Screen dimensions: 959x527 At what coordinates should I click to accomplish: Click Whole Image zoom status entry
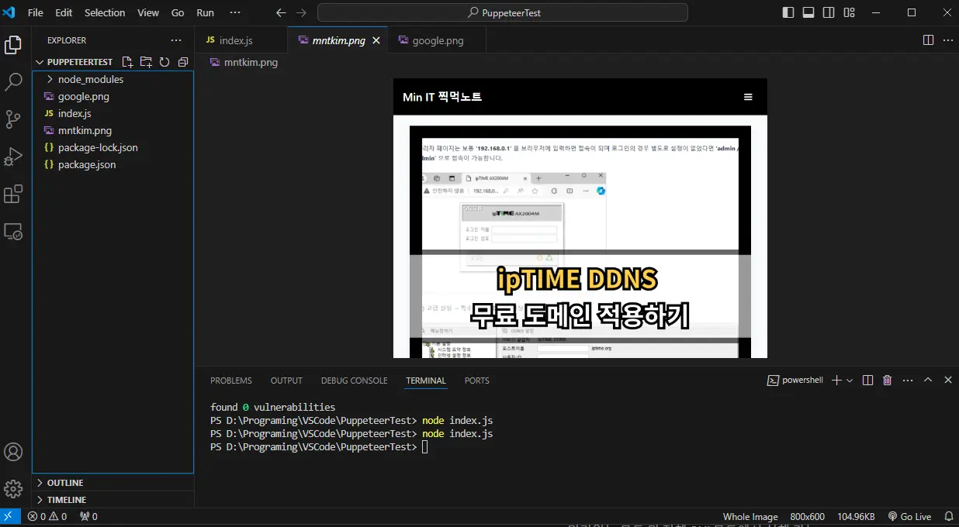tap(750, 516)
